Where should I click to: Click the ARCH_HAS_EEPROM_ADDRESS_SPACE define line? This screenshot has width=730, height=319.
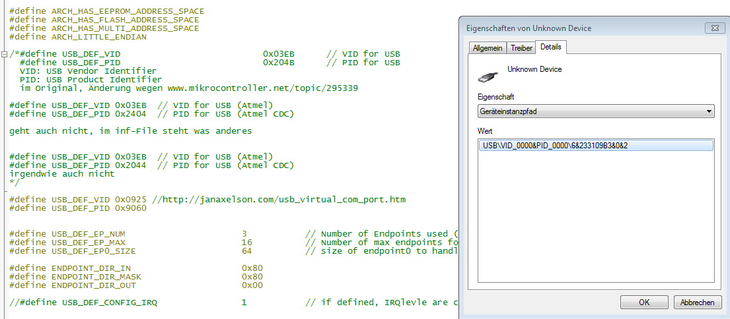tap(106, 11)
